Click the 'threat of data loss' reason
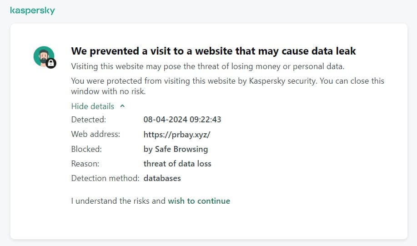417x246 pixels. [x=177, y=164]
